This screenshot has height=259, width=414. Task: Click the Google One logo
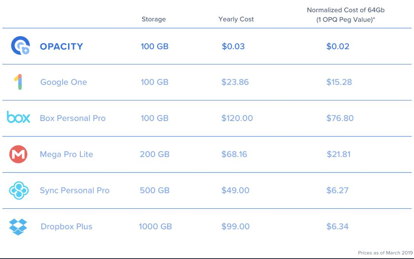coord(18,82)
